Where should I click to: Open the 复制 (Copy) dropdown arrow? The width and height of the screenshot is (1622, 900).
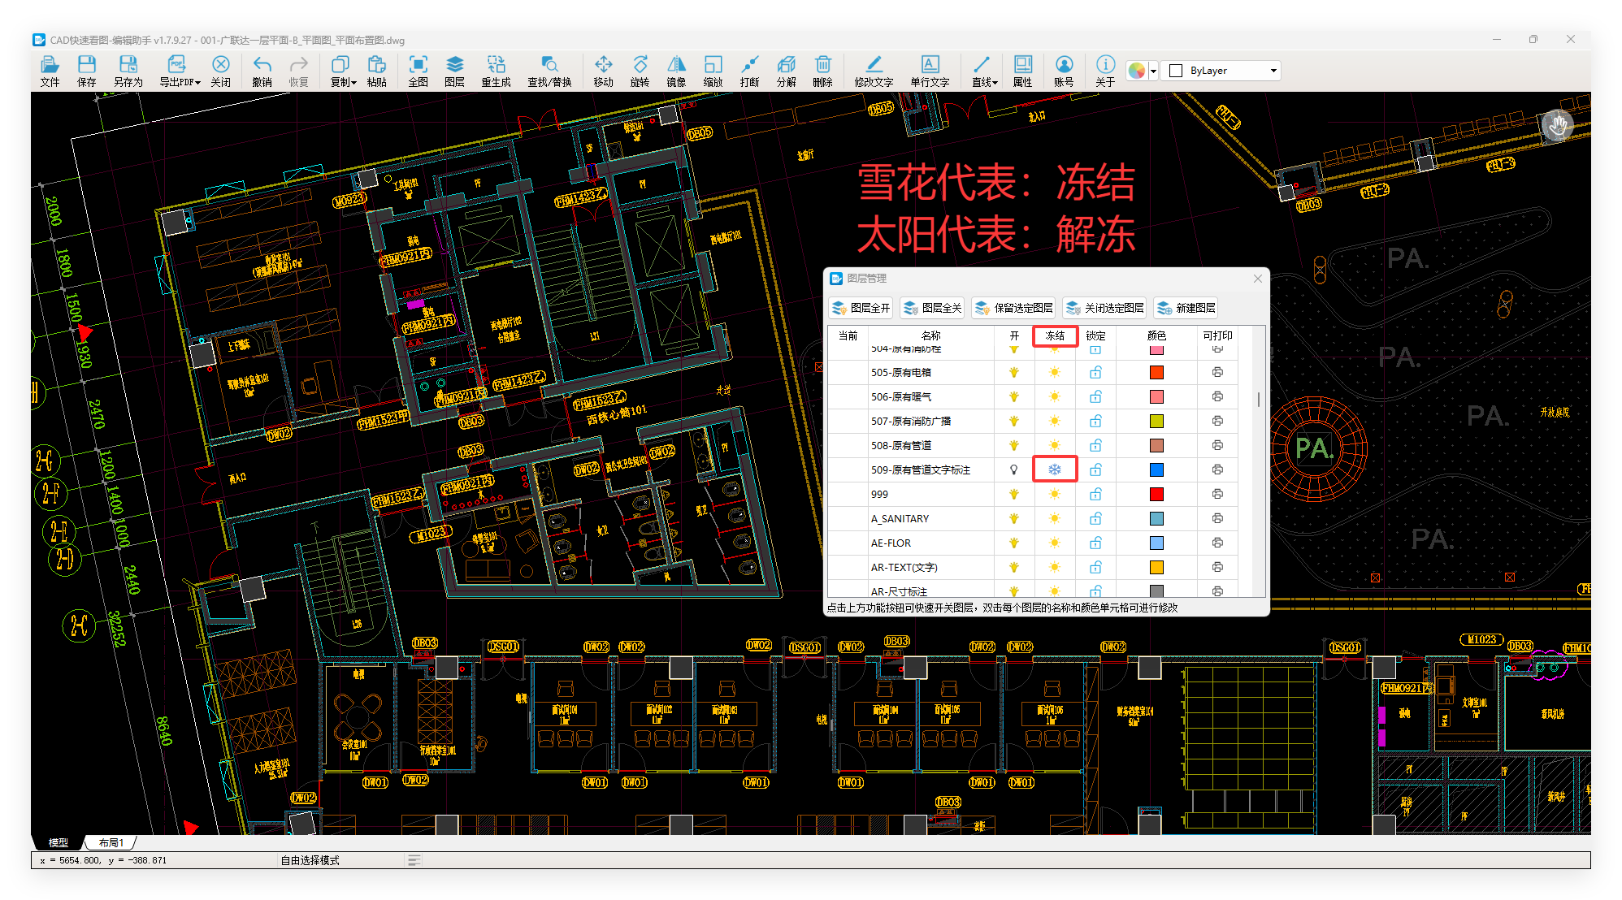tap(354, 83)
